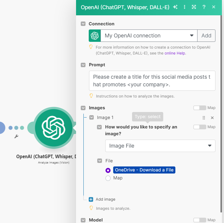Viewport: 224px width, 223px height.
Task: Collapse the Image 1 item chevron
Action: 91,118
